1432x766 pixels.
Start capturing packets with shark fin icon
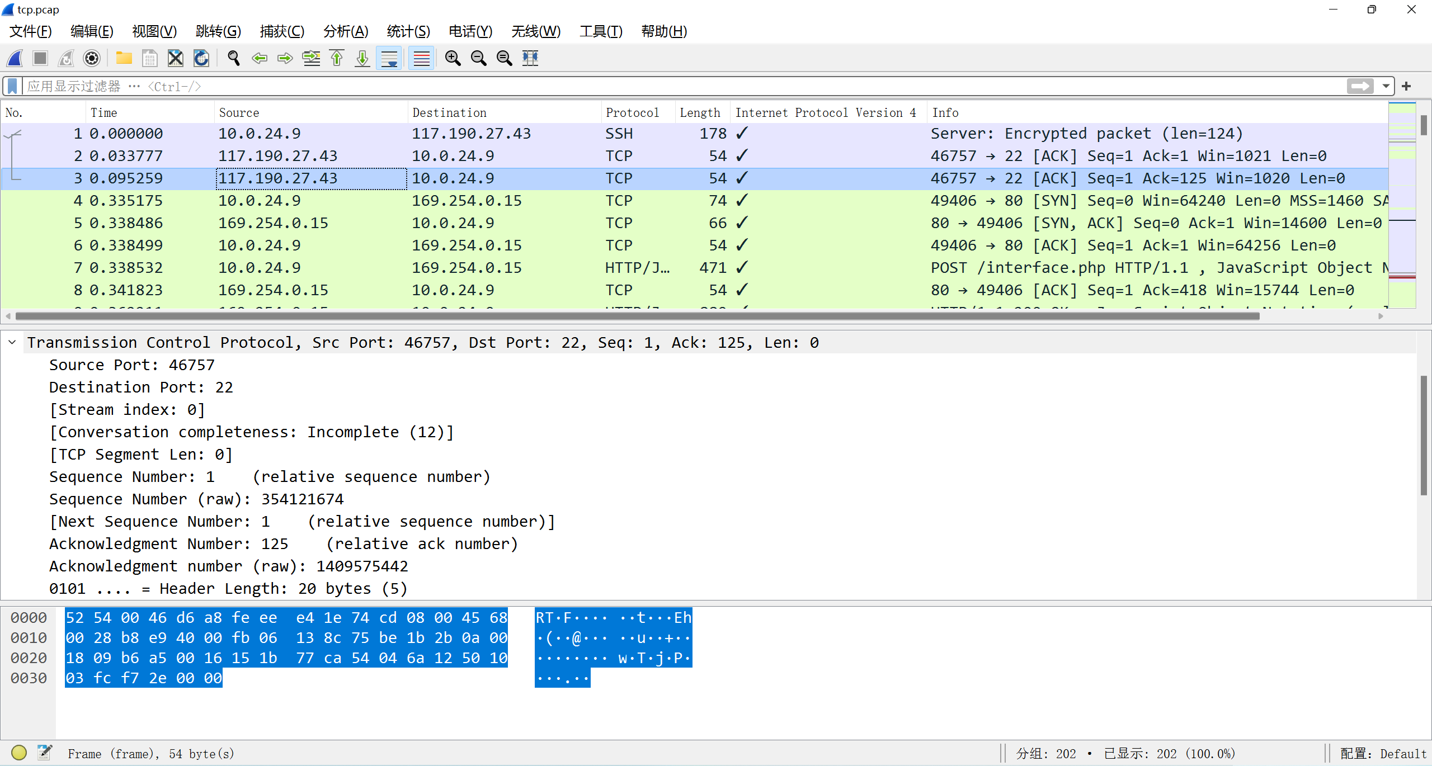point(15,58)
